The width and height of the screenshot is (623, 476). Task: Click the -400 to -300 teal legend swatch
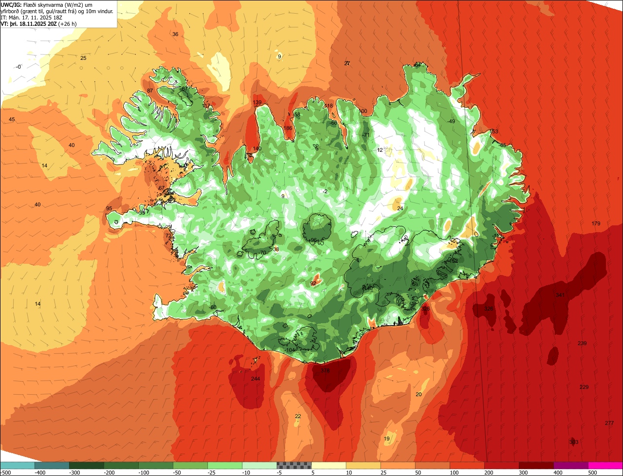[x=52, y=465]
